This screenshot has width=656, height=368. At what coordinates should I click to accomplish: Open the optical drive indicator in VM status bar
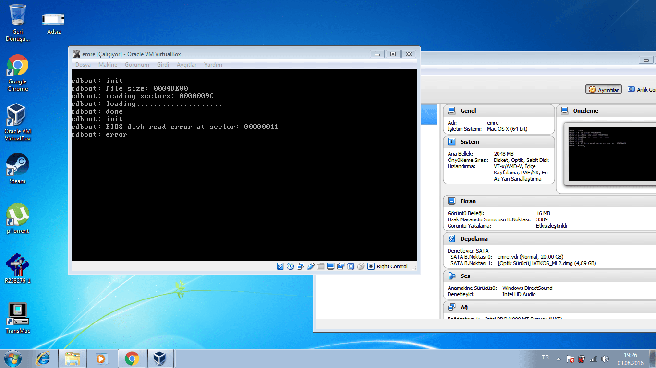pos(290,266)
